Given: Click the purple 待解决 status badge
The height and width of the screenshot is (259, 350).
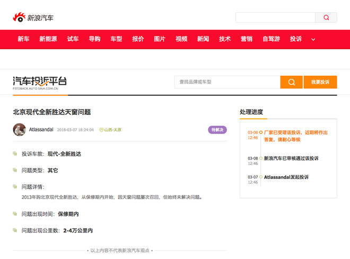Looking at the screenshot, I should [x=217, y=130].
